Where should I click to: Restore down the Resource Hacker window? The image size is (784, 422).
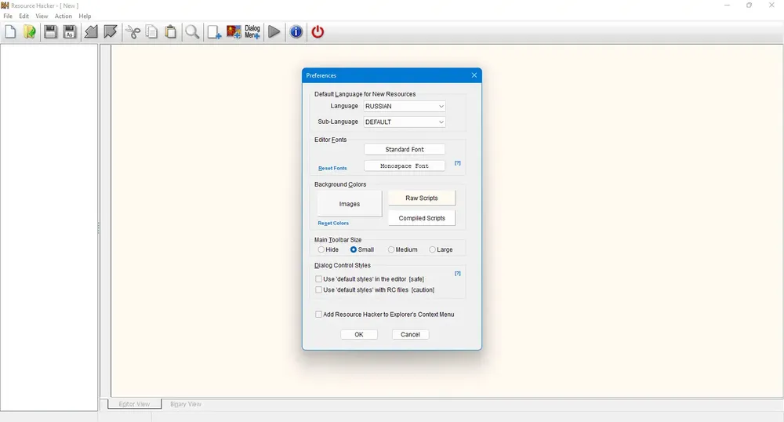point(749,5)
